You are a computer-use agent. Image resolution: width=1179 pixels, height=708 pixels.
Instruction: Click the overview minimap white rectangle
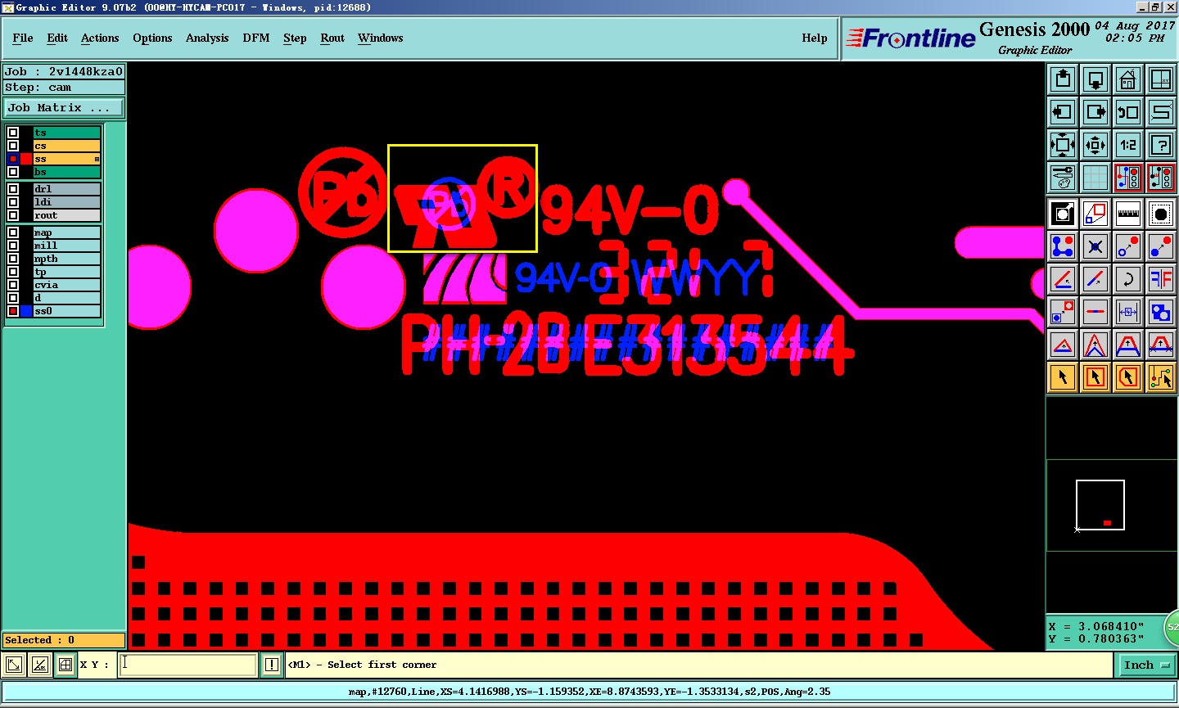1100,505
